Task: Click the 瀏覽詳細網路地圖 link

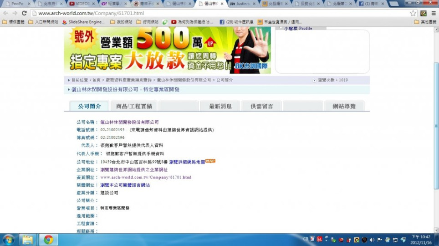Action: [187, 162]
